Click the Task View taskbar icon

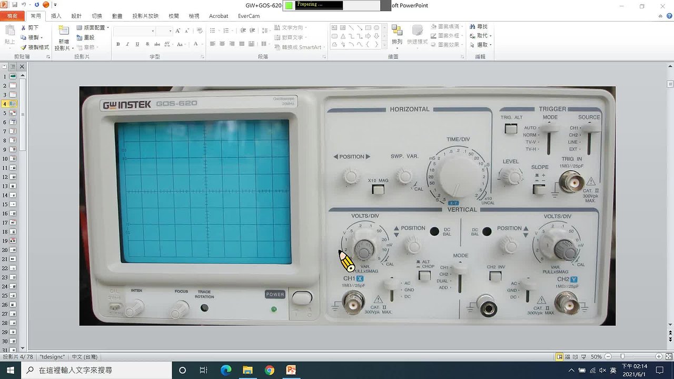tap(204, 370)
